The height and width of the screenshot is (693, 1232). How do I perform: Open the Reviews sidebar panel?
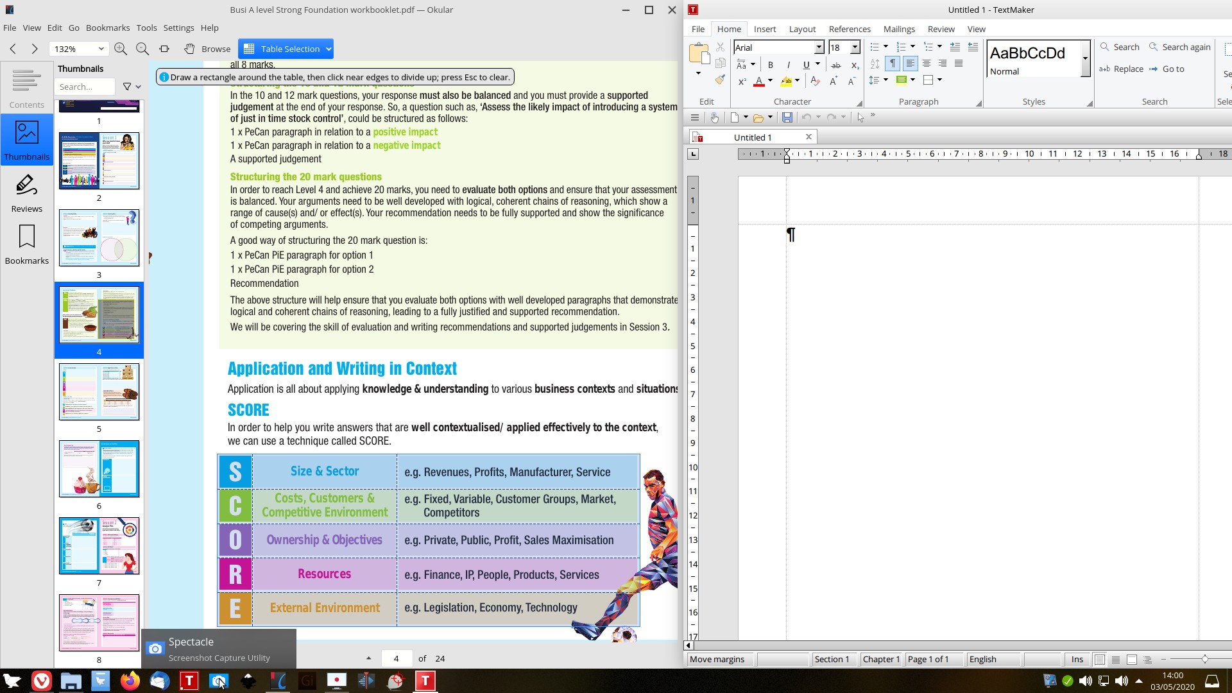coord(26,193)
